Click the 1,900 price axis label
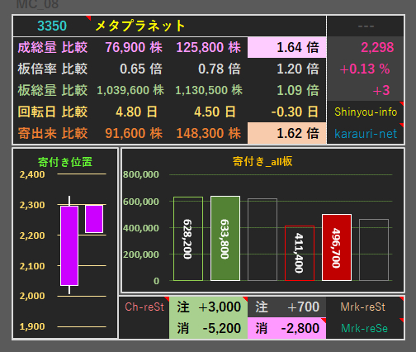416x352 pixels. [x=32, y=326]
